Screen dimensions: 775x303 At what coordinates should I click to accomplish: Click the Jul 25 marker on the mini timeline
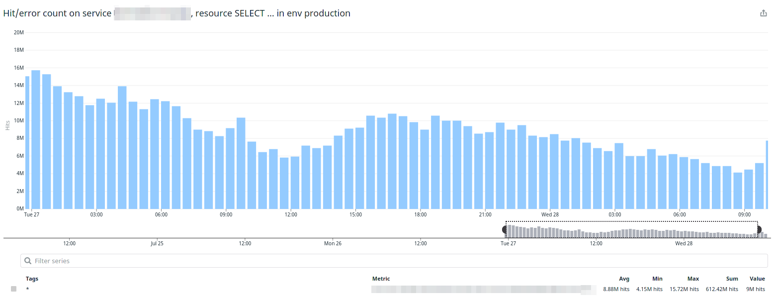(x=157, y=243)
